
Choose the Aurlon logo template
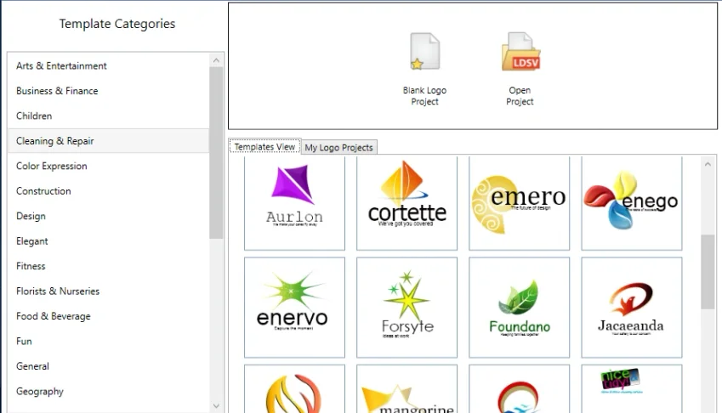click(x=295, y=203)
